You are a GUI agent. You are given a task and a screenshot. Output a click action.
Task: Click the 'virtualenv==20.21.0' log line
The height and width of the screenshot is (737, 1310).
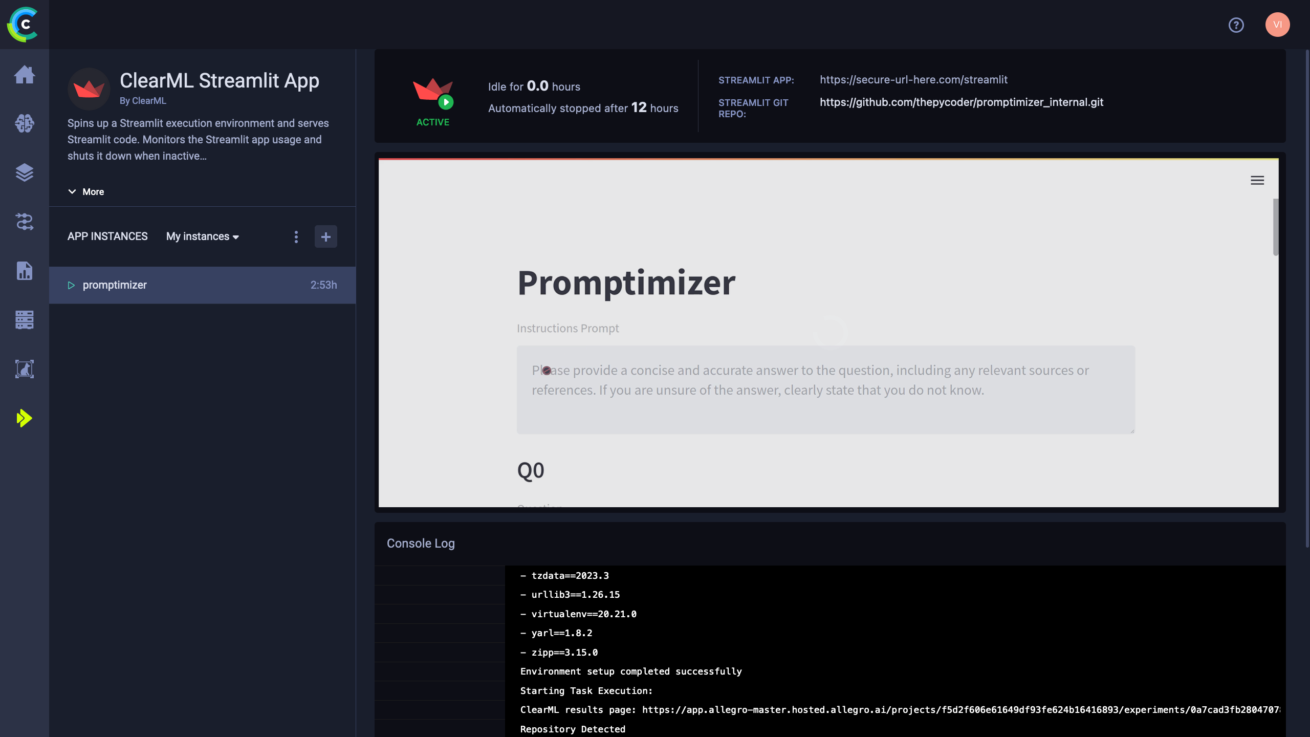pos(578,614)
